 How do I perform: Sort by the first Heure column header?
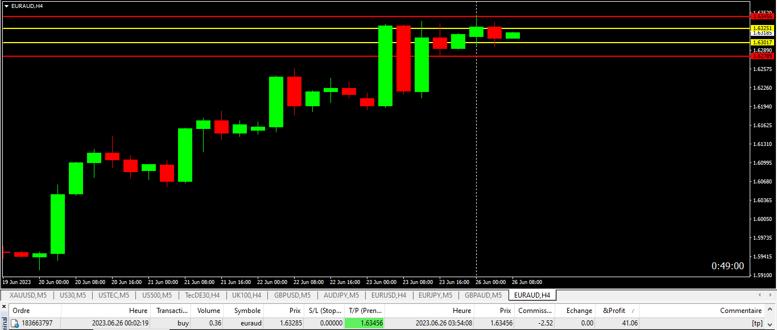pos(107,311)
